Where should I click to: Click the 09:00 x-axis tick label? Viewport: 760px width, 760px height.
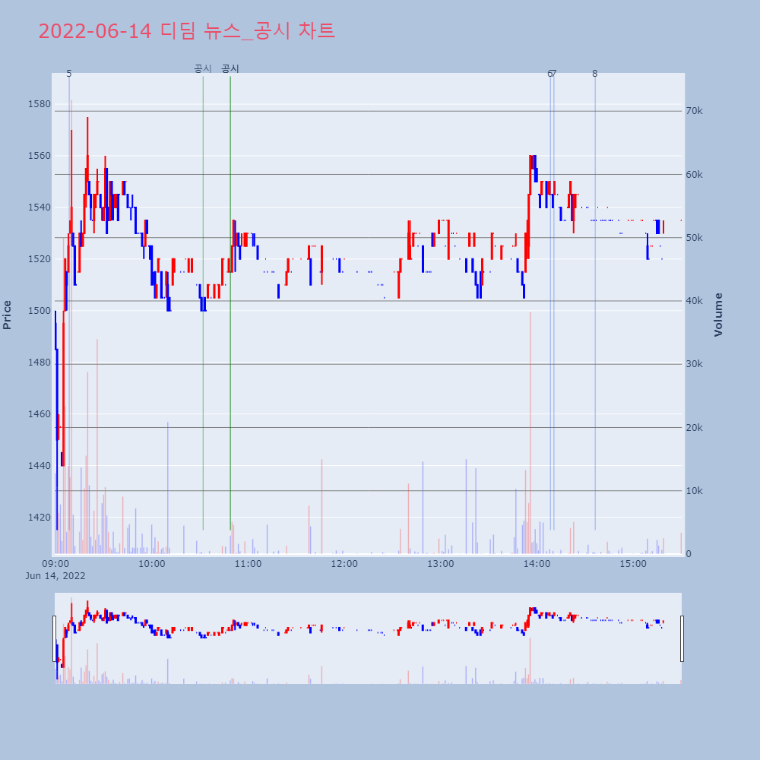click(55, 564)
